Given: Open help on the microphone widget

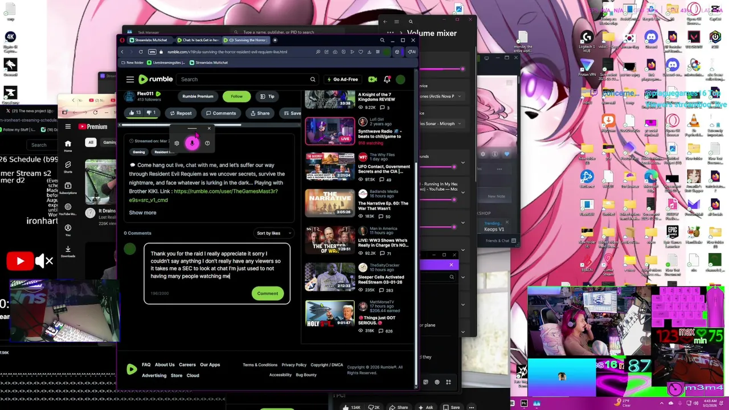Looking at the screenshot, I should click(207, 143).
